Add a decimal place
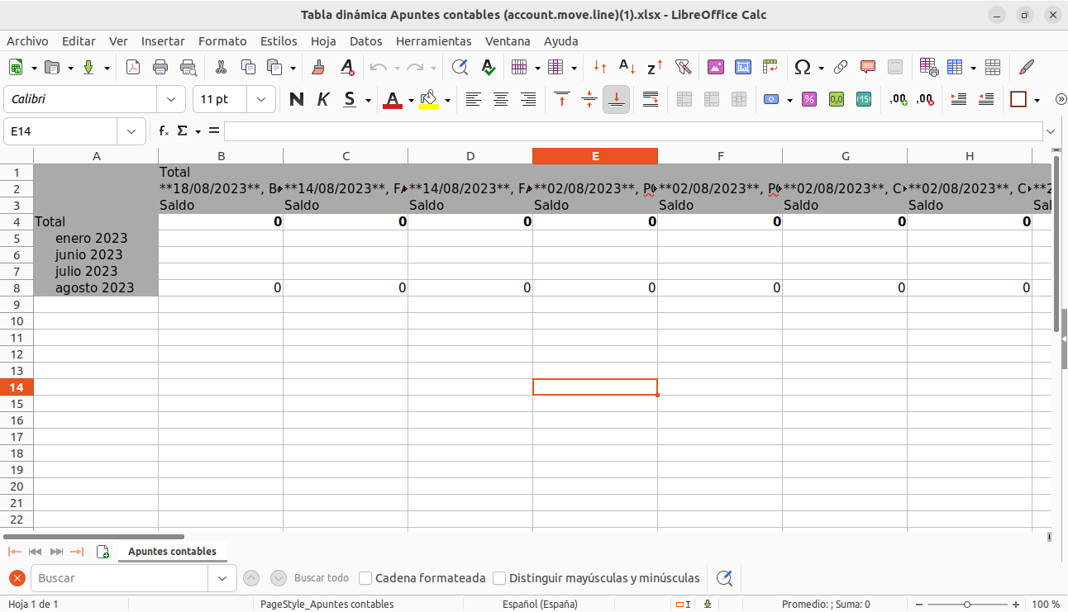1068x612 pixels. (x=898, y=99)
